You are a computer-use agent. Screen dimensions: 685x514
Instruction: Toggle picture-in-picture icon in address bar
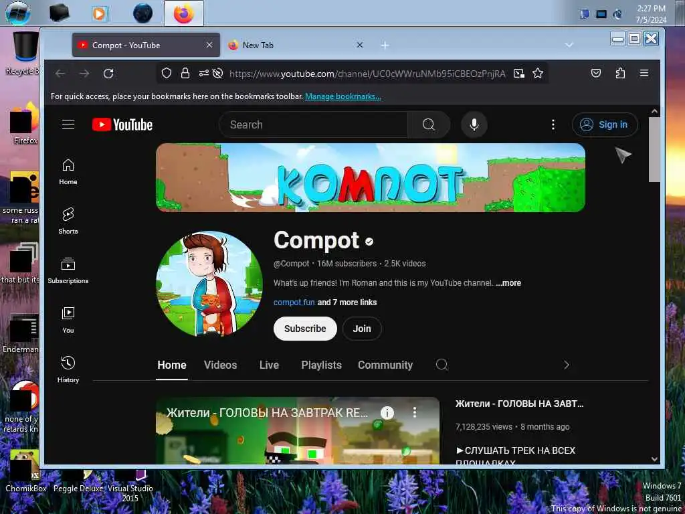519,74
